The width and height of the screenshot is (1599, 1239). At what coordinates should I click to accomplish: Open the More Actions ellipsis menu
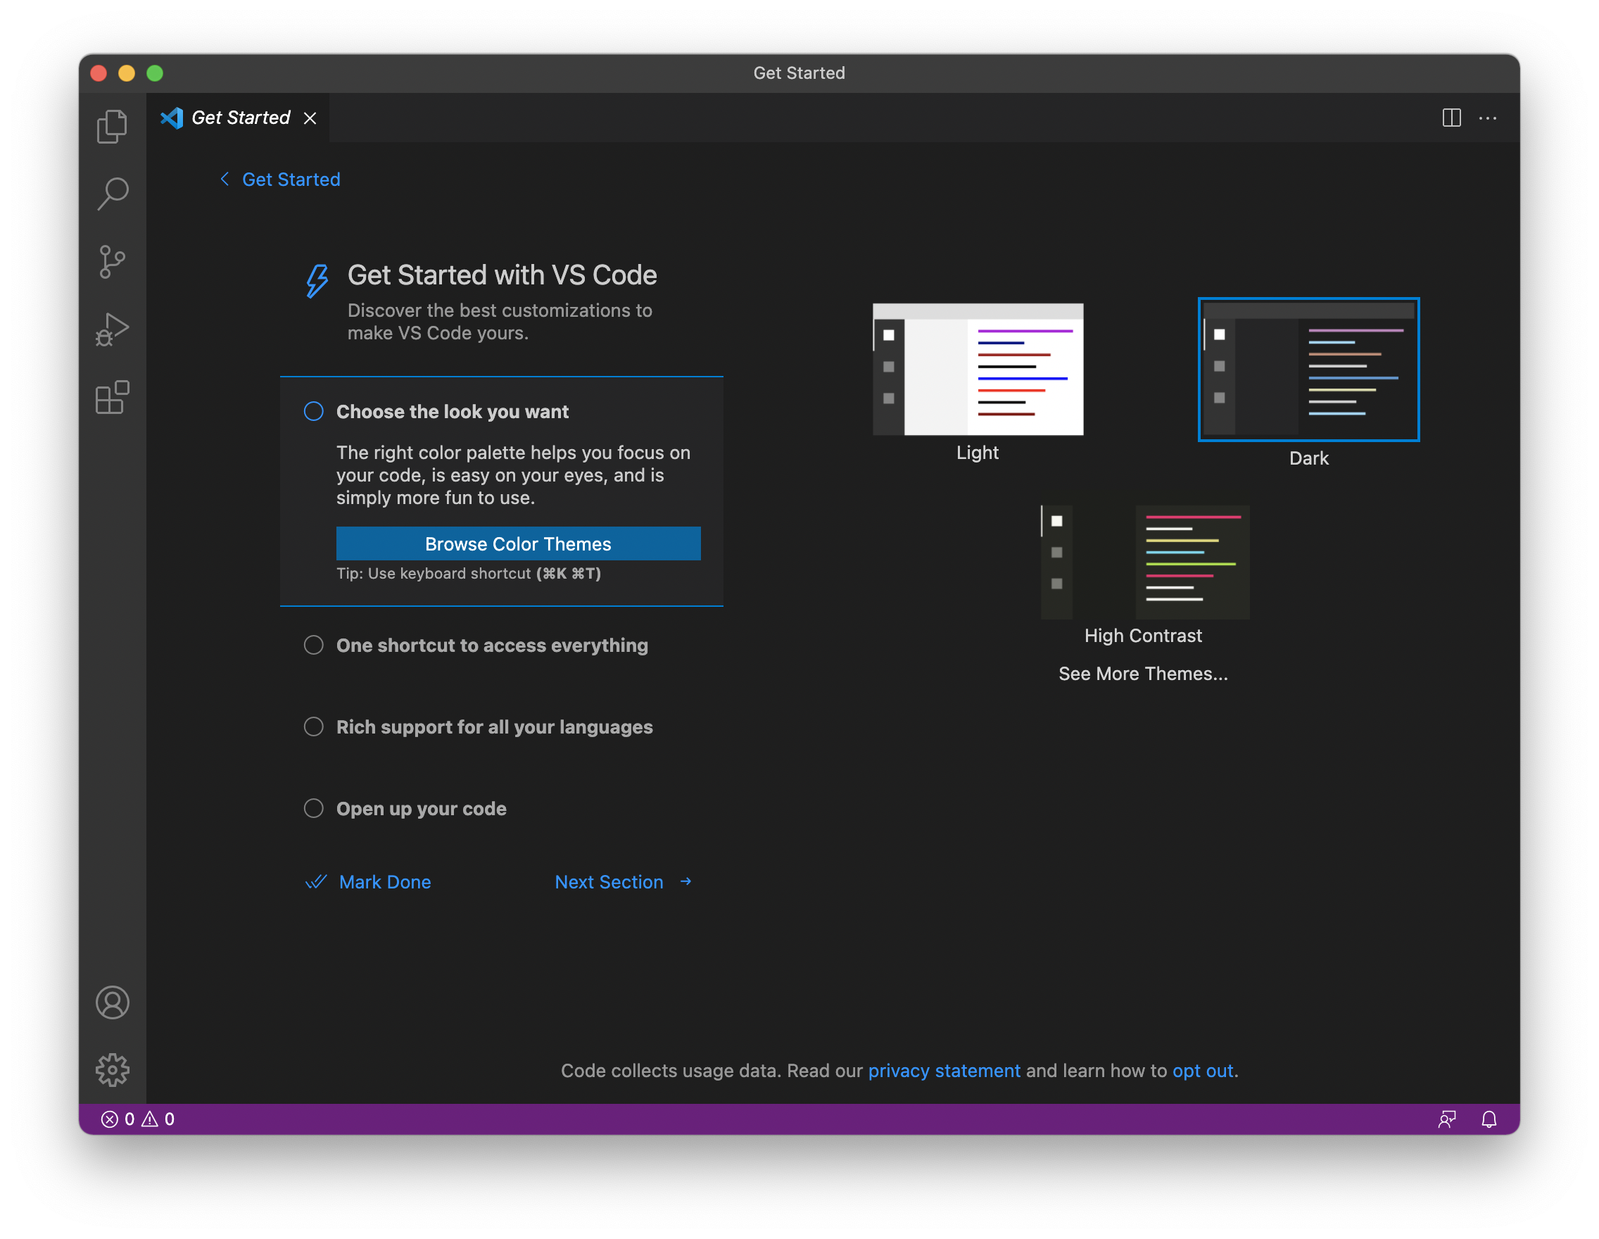(1487, 118)
